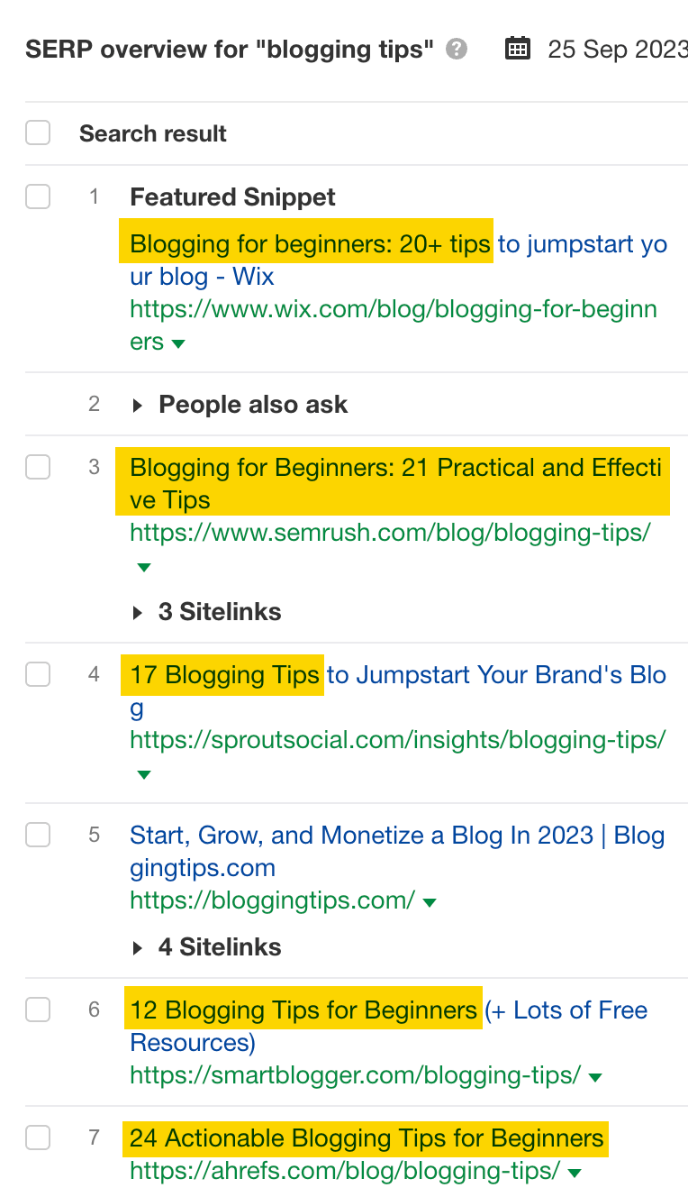
Task: Open the dropdown caret below the Sprout Social URL
Action: 143,774
